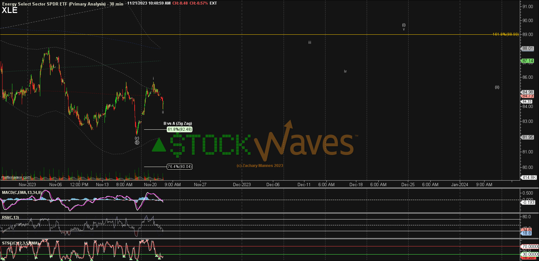Screen dimensions: 539x261
Task: Click the 70.0000 stochastic axis marker
Action: (x=530, y=246)
